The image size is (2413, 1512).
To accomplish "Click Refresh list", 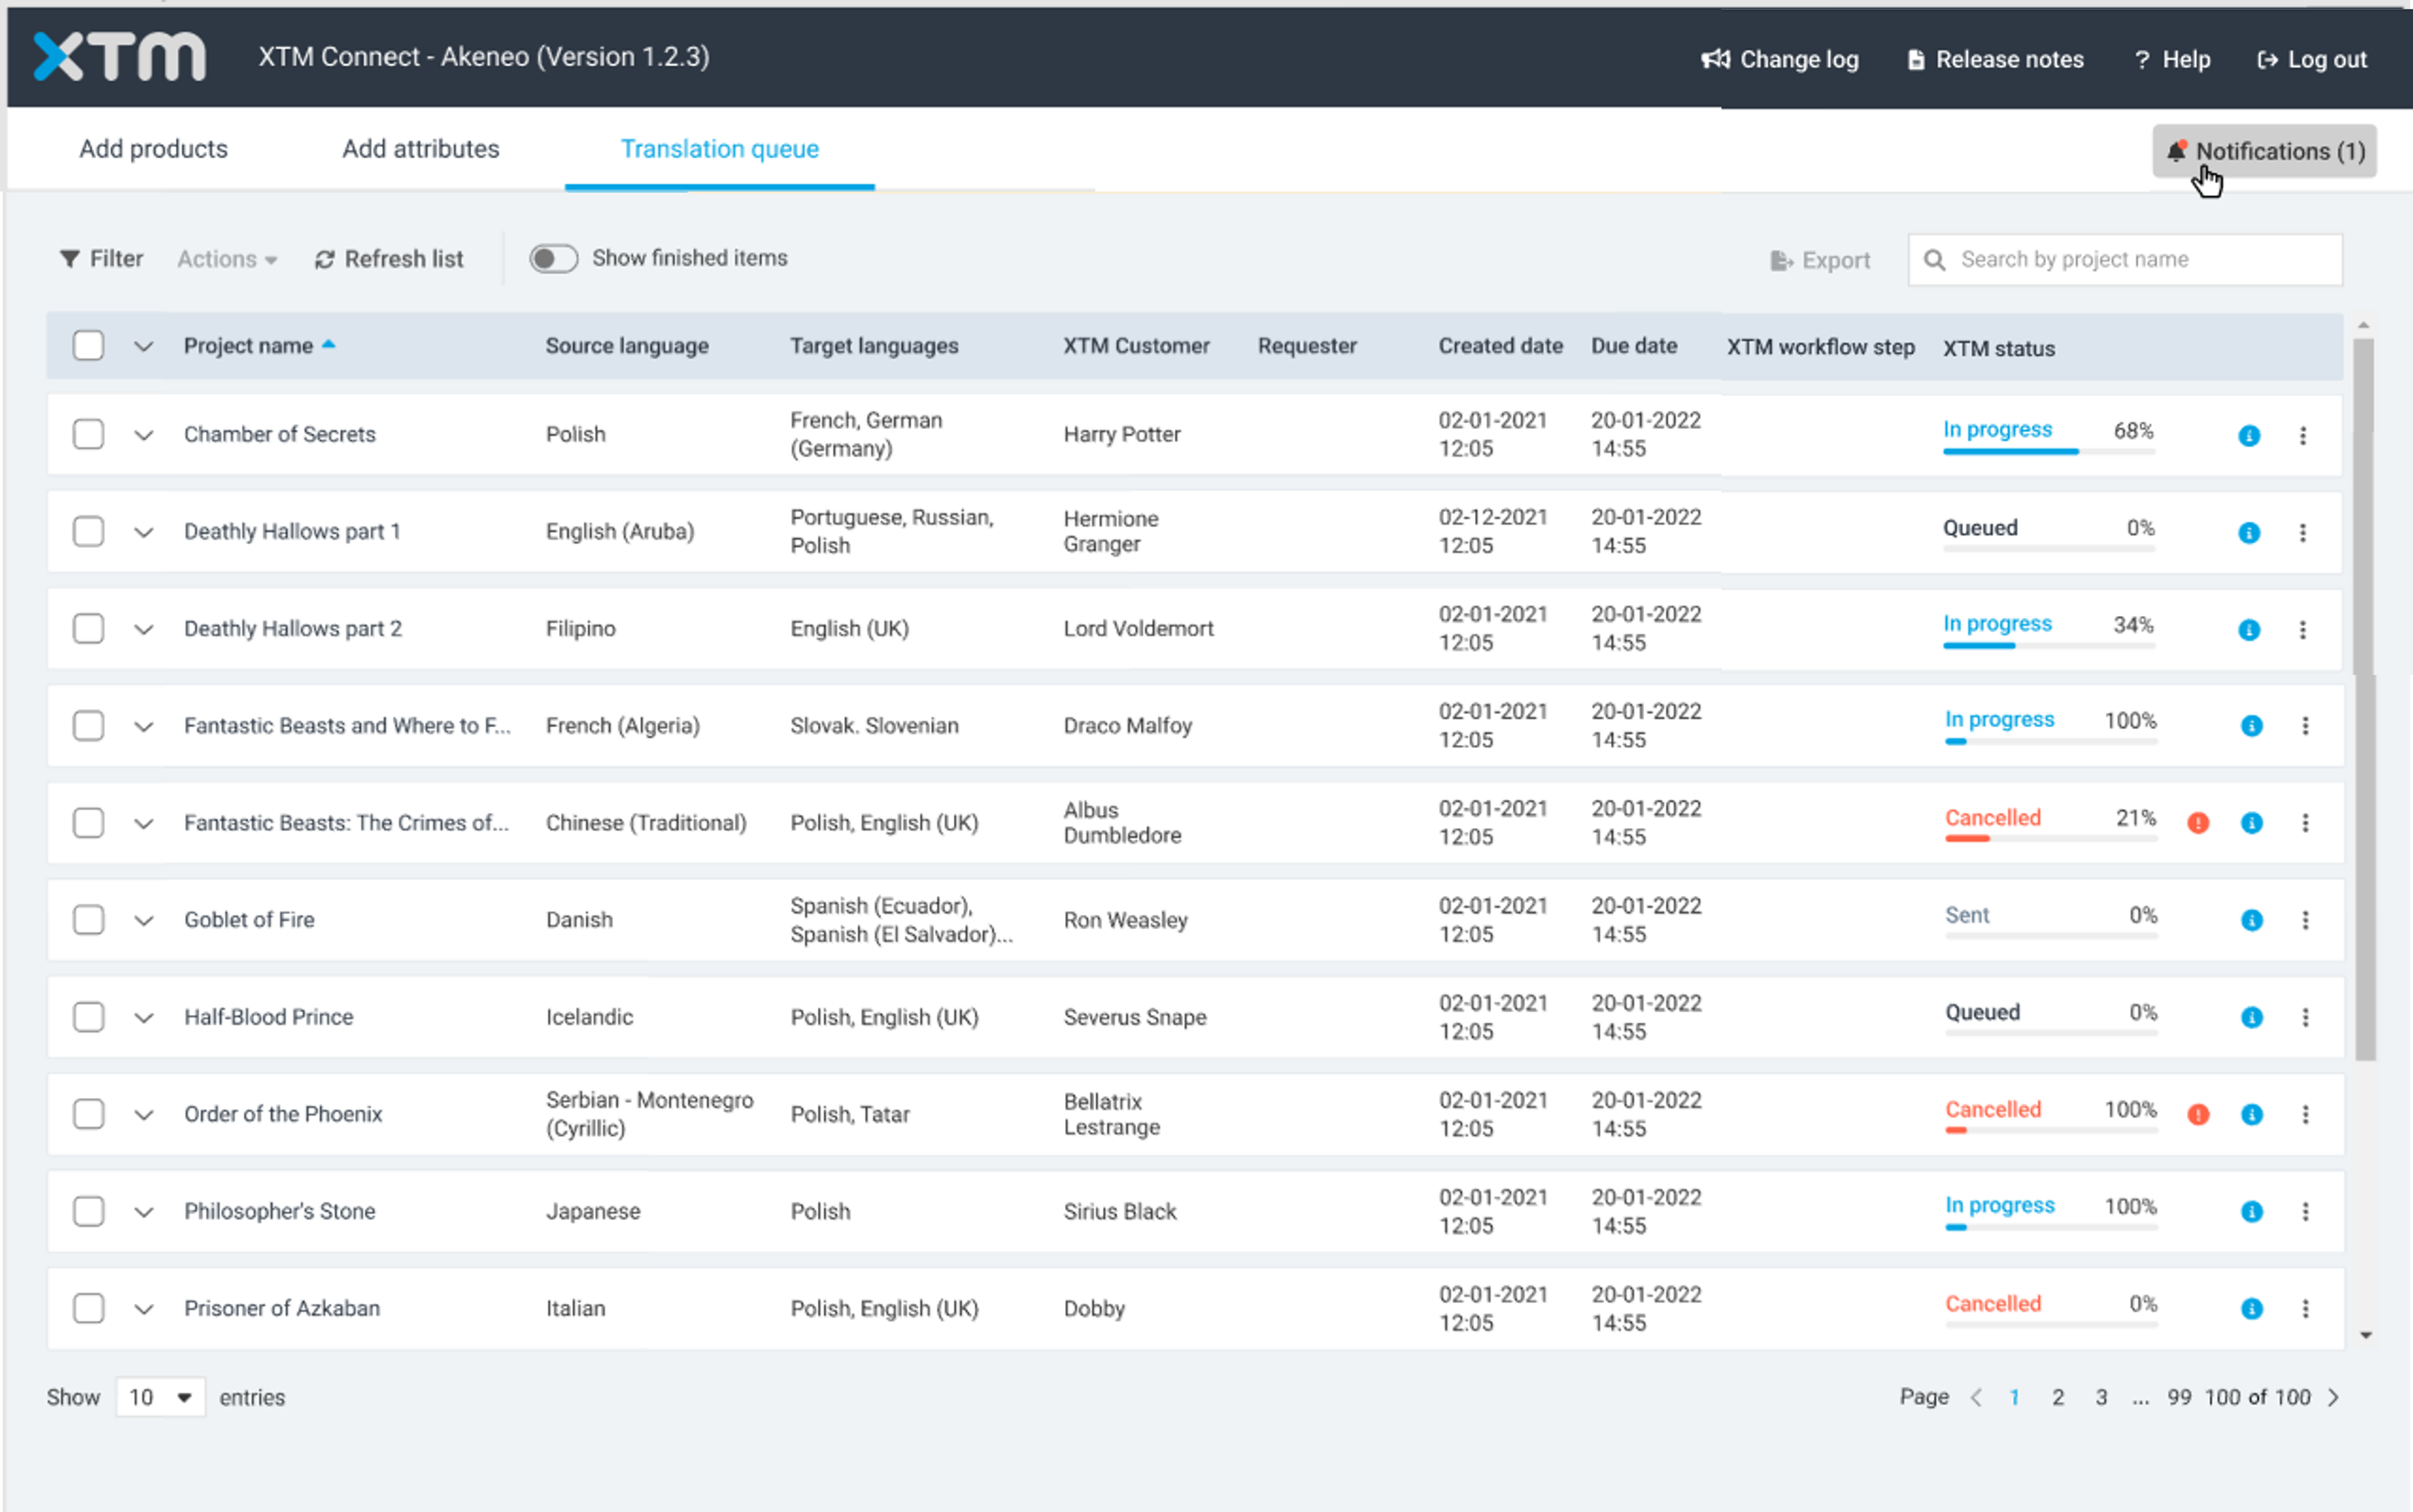I will coord(389,259).
